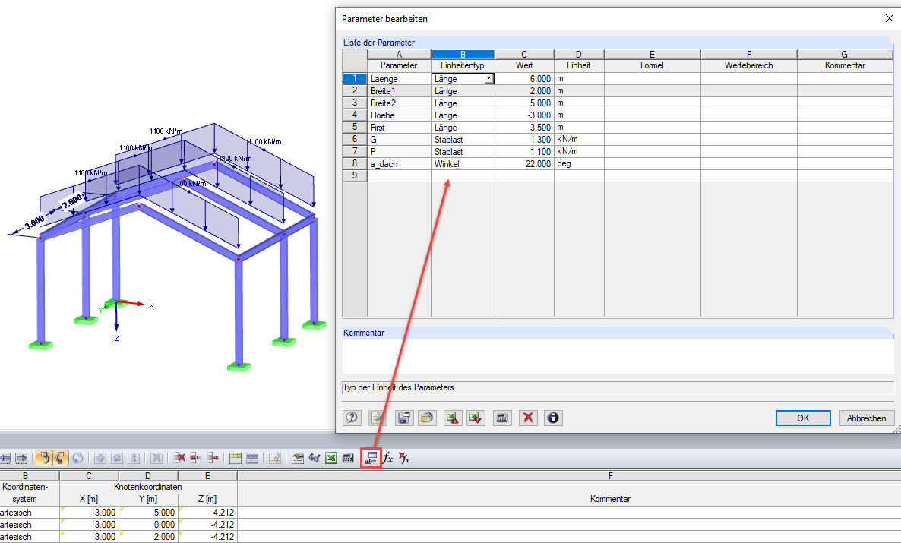Click the value '22.000' for a_dach

[x=524, y=164]
